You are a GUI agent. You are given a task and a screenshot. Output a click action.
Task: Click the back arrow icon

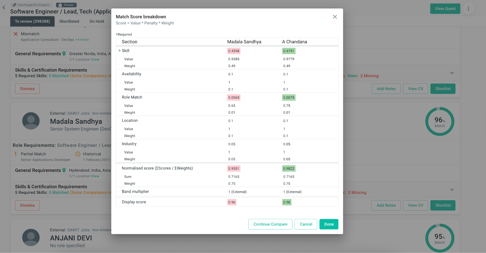[4, 8]
